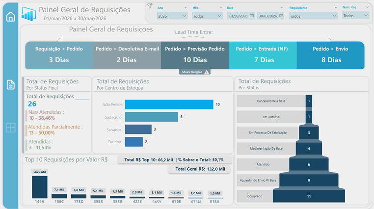Click the Maior Gargalo warning icon
This screenshot has height=209, width=374.
coord(207,72)
